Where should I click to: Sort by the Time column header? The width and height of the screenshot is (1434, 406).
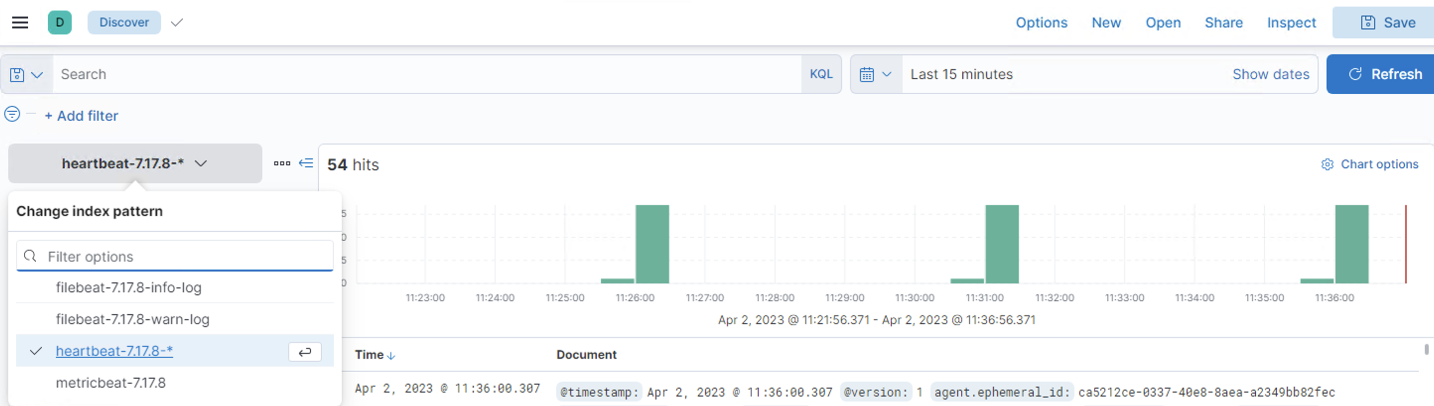[x=375, y=355]
